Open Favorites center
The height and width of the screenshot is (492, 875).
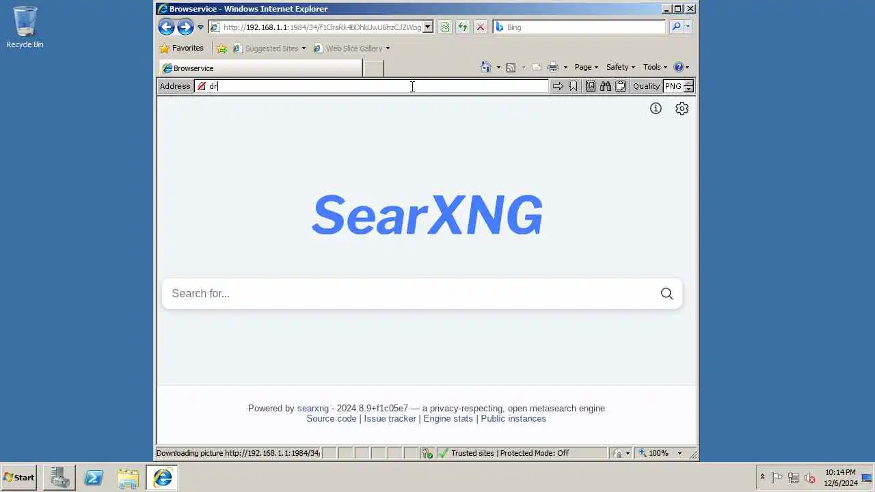pos(181,49)
